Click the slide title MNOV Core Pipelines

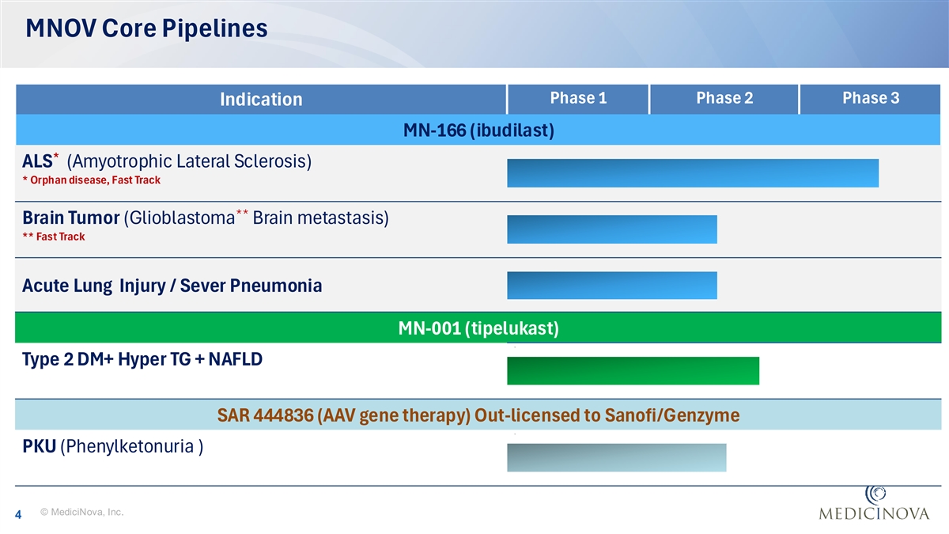pyautogui.click(x=146, y=29)
